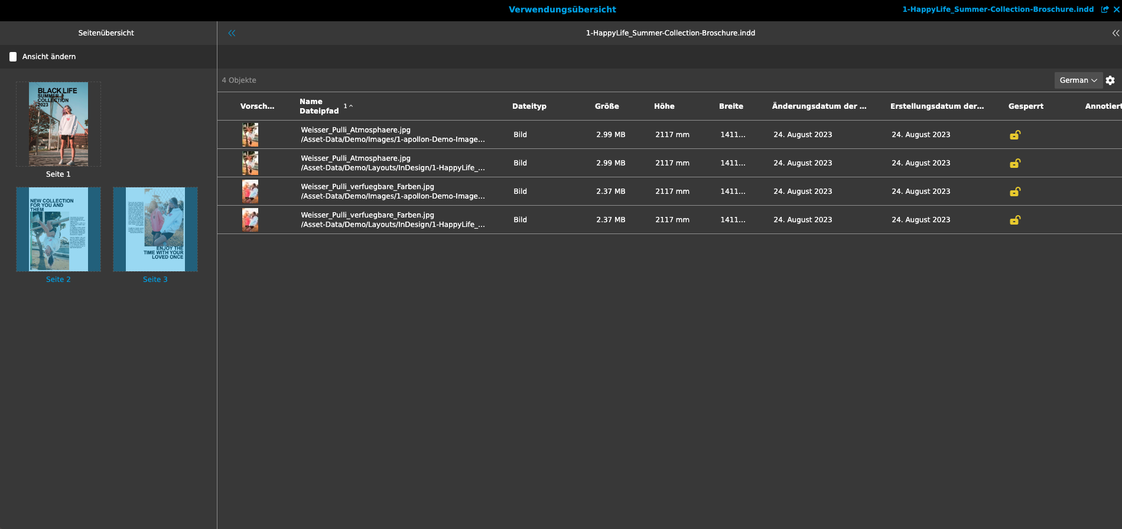
Task: Sort by the Dateityp column header
Action: (529, 106)
